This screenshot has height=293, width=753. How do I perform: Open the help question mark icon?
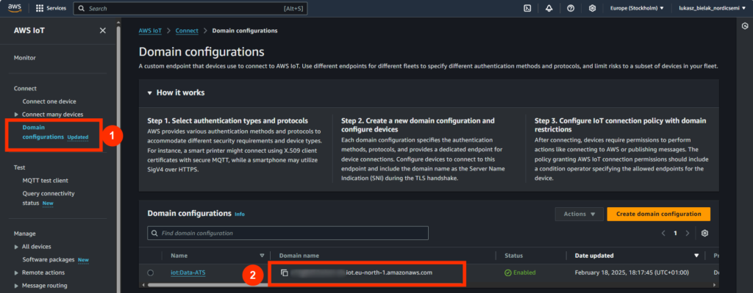point(571,8)
